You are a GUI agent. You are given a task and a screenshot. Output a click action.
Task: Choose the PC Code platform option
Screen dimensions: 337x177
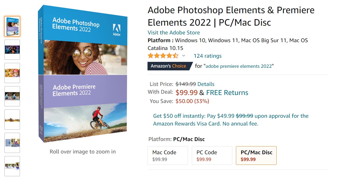coord(212,156)
